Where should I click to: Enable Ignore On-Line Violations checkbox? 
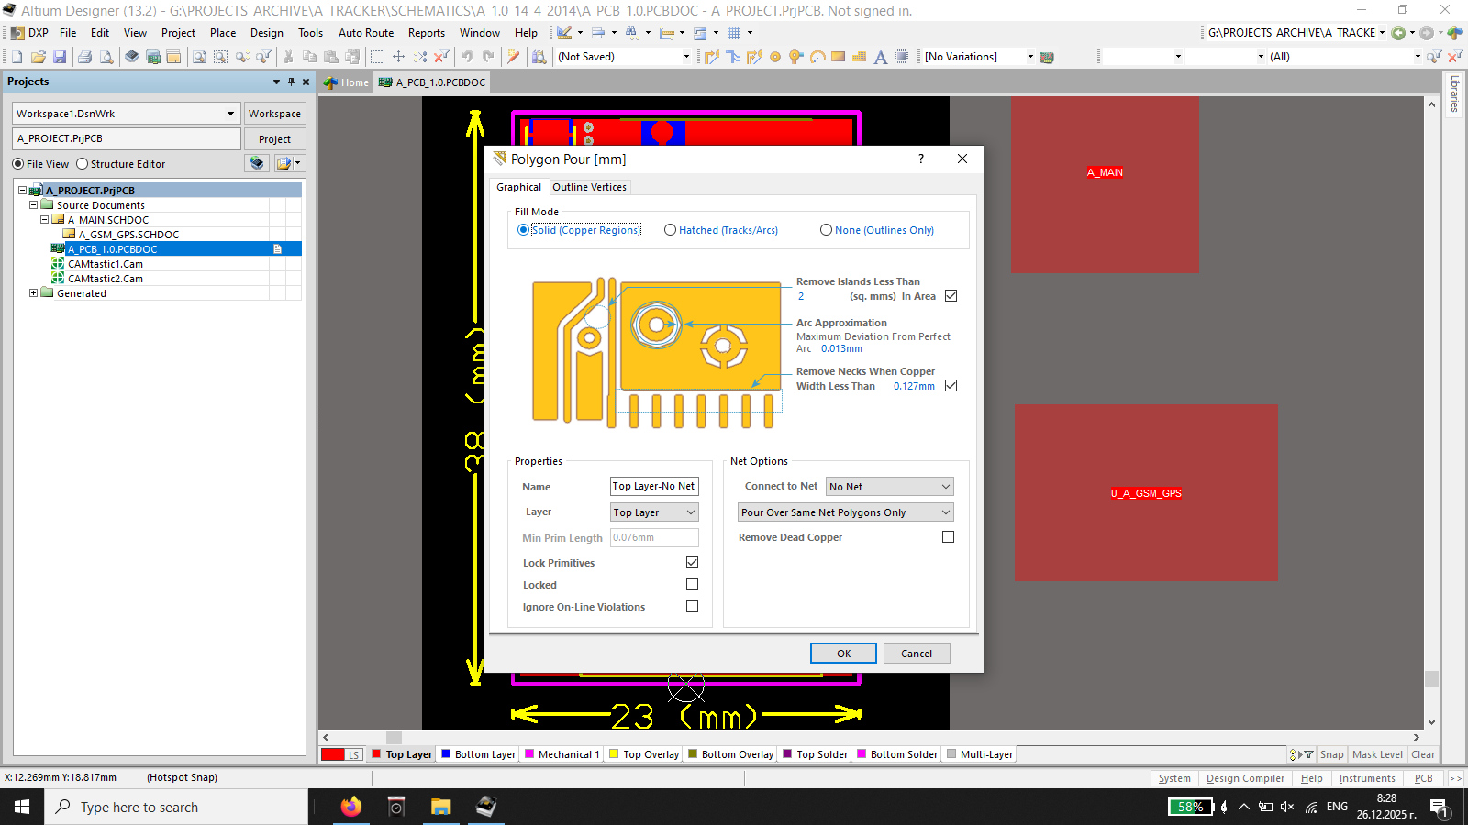(692, 607)
